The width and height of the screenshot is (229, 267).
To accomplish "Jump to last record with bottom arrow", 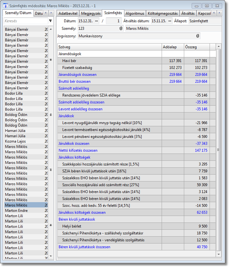I will [51, 225].
